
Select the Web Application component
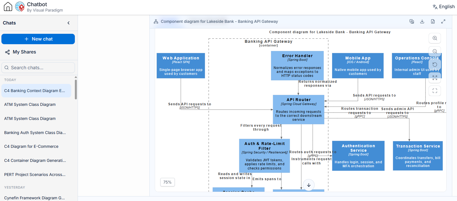pyautogui.click(x=181, y=66)
